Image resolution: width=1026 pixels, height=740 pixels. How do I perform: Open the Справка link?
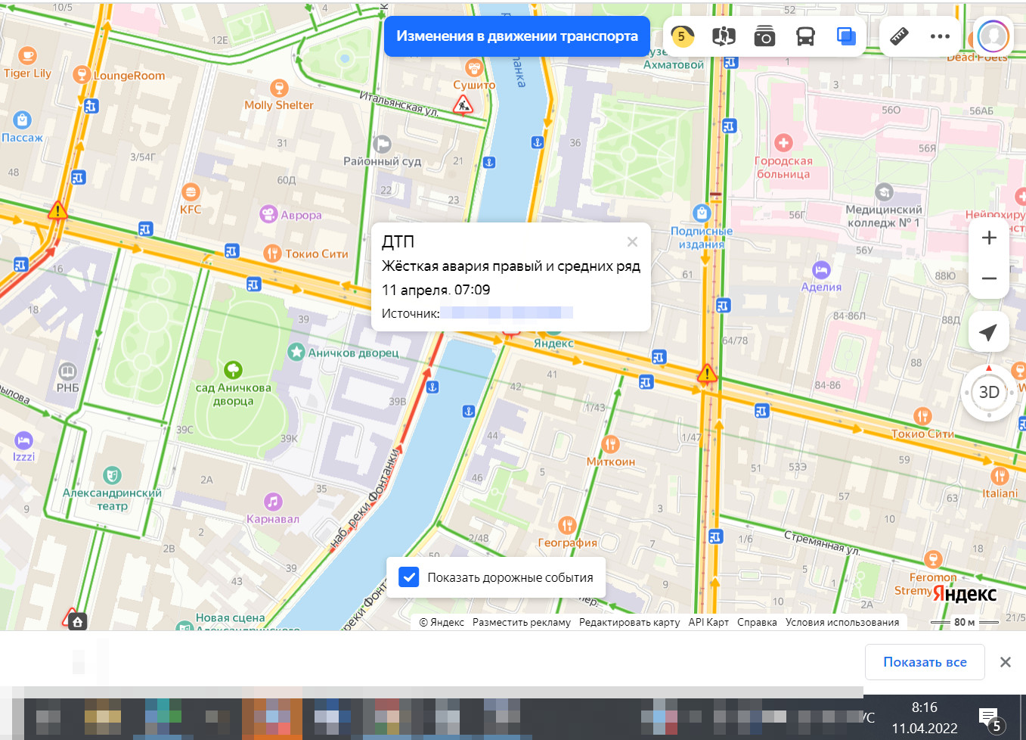coord(757,622)
